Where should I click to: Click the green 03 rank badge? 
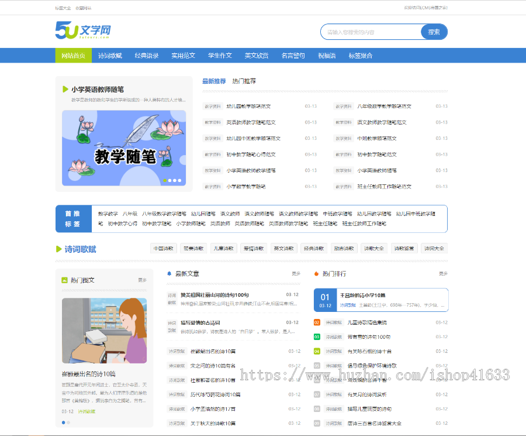click(x=317, y=337)
